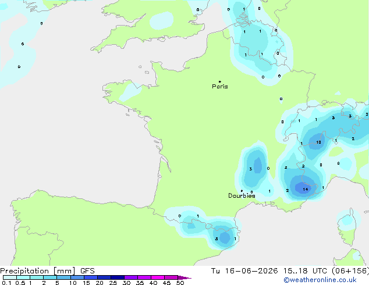Viewport: 369px width, 285px height.
Task: Pick the 20–25 mm legend swatch
Action: 104,277
